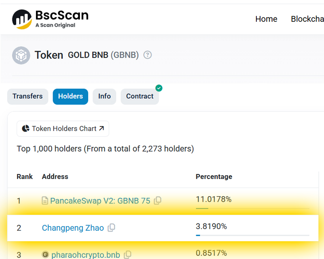This screenshot has height=259, width=324.
Task: Open the pharaohcrypto.bnb address link
Action: [85, 255]
